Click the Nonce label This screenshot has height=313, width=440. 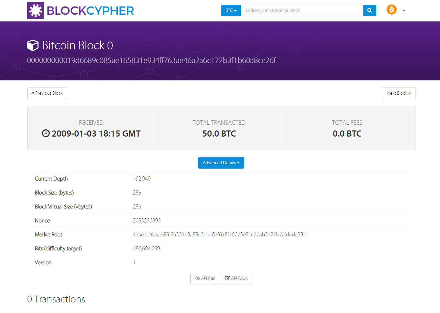[x=42, y=221]
